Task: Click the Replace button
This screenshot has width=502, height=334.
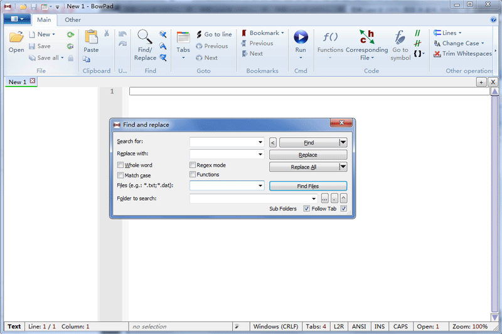Action: pos(307,155)
